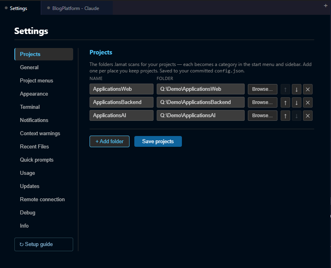Move ApplicationsAI folder up in list
This screenshot has height=268, width=331.
[x=285, y=116]
